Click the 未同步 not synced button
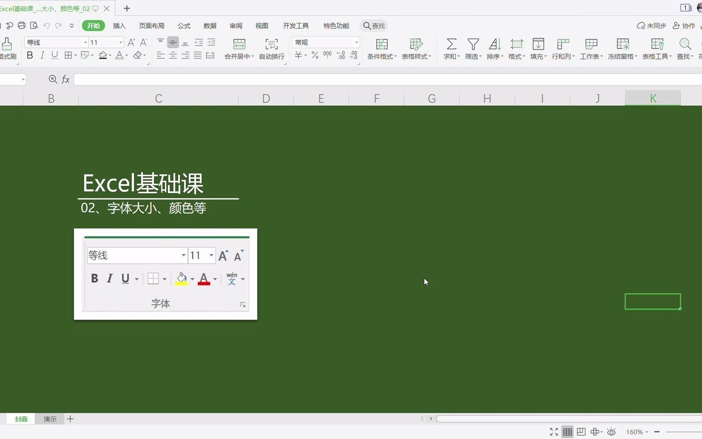The image size is (702, 439). point(651,26)
